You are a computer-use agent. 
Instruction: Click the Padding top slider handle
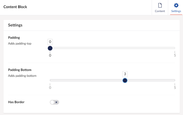tap(50, 48)
